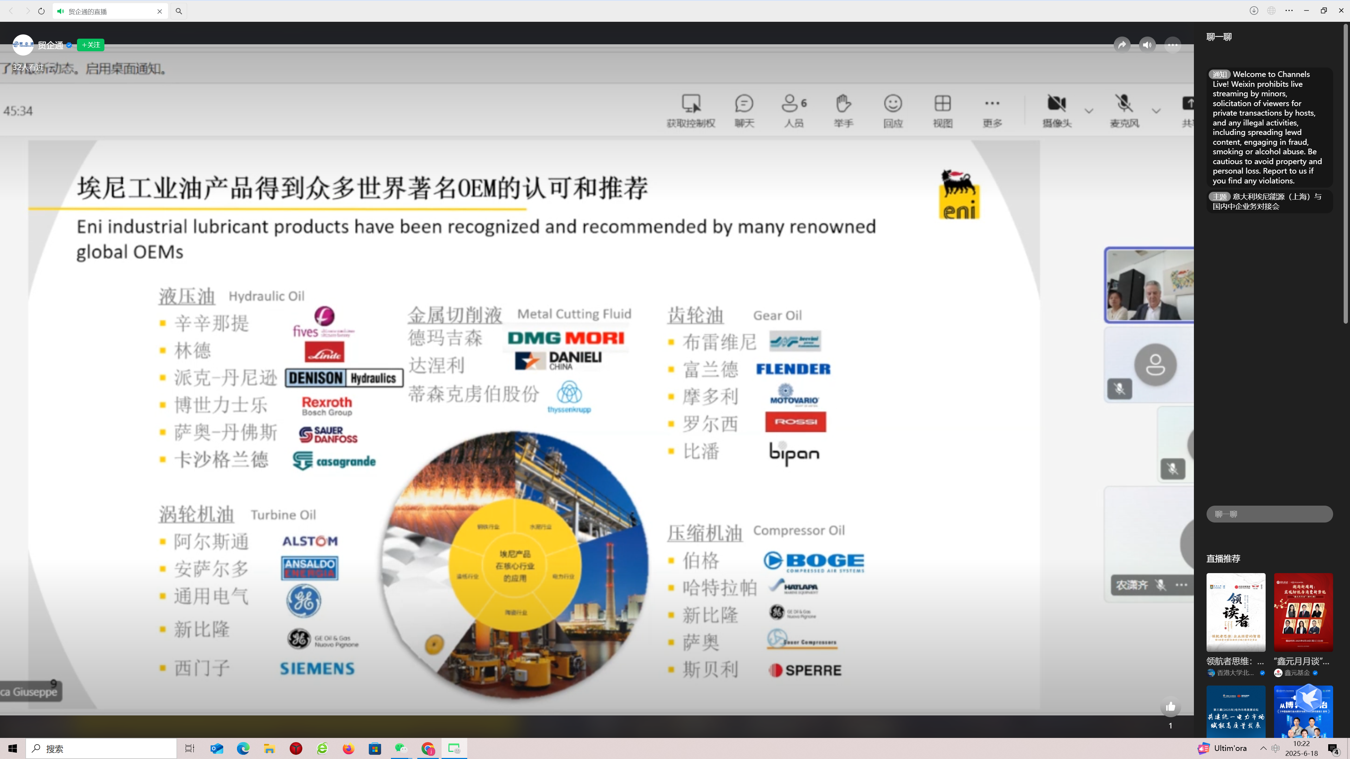The width and height of the screenshot is (1350, 759).
Task: Request control via 获取控制权 icon
Action: point(691,110)
